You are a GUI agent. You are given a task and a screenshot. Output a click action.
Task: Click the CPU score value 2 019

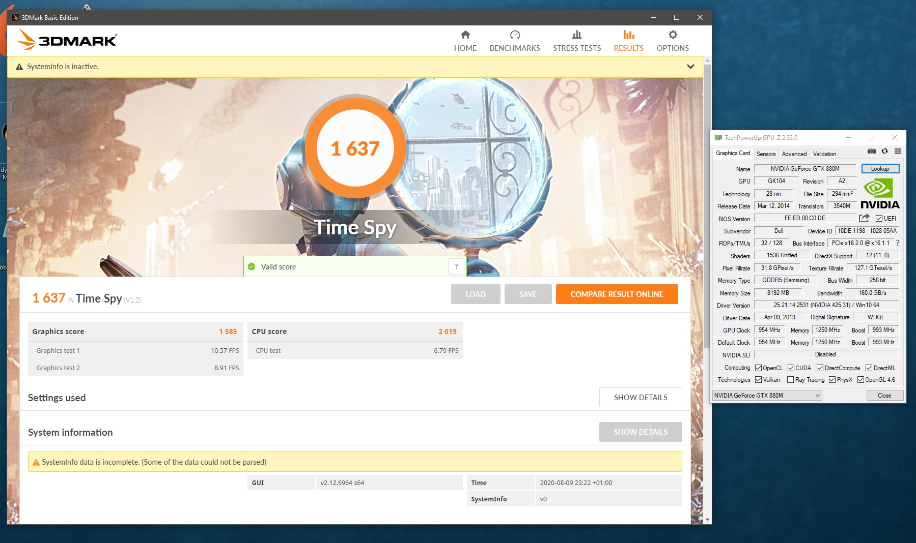[x=448, y=331]
